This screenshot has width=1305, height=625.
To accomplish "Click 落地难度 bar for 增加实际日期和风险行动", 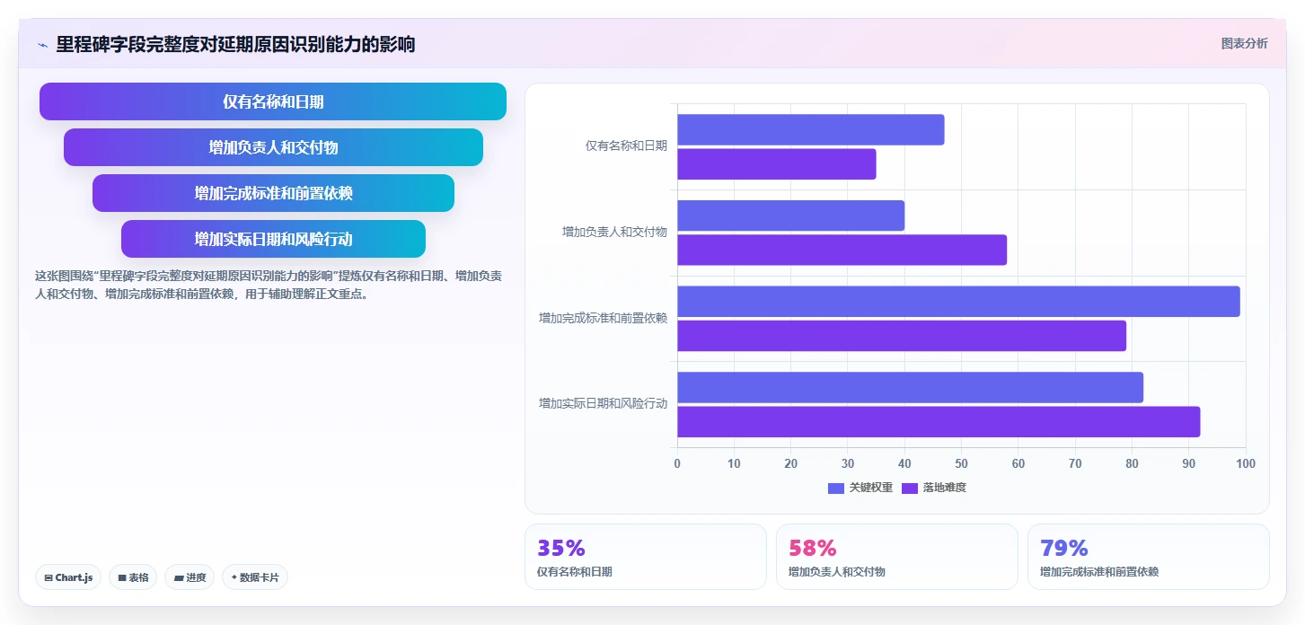I will [x=939, y=422].
